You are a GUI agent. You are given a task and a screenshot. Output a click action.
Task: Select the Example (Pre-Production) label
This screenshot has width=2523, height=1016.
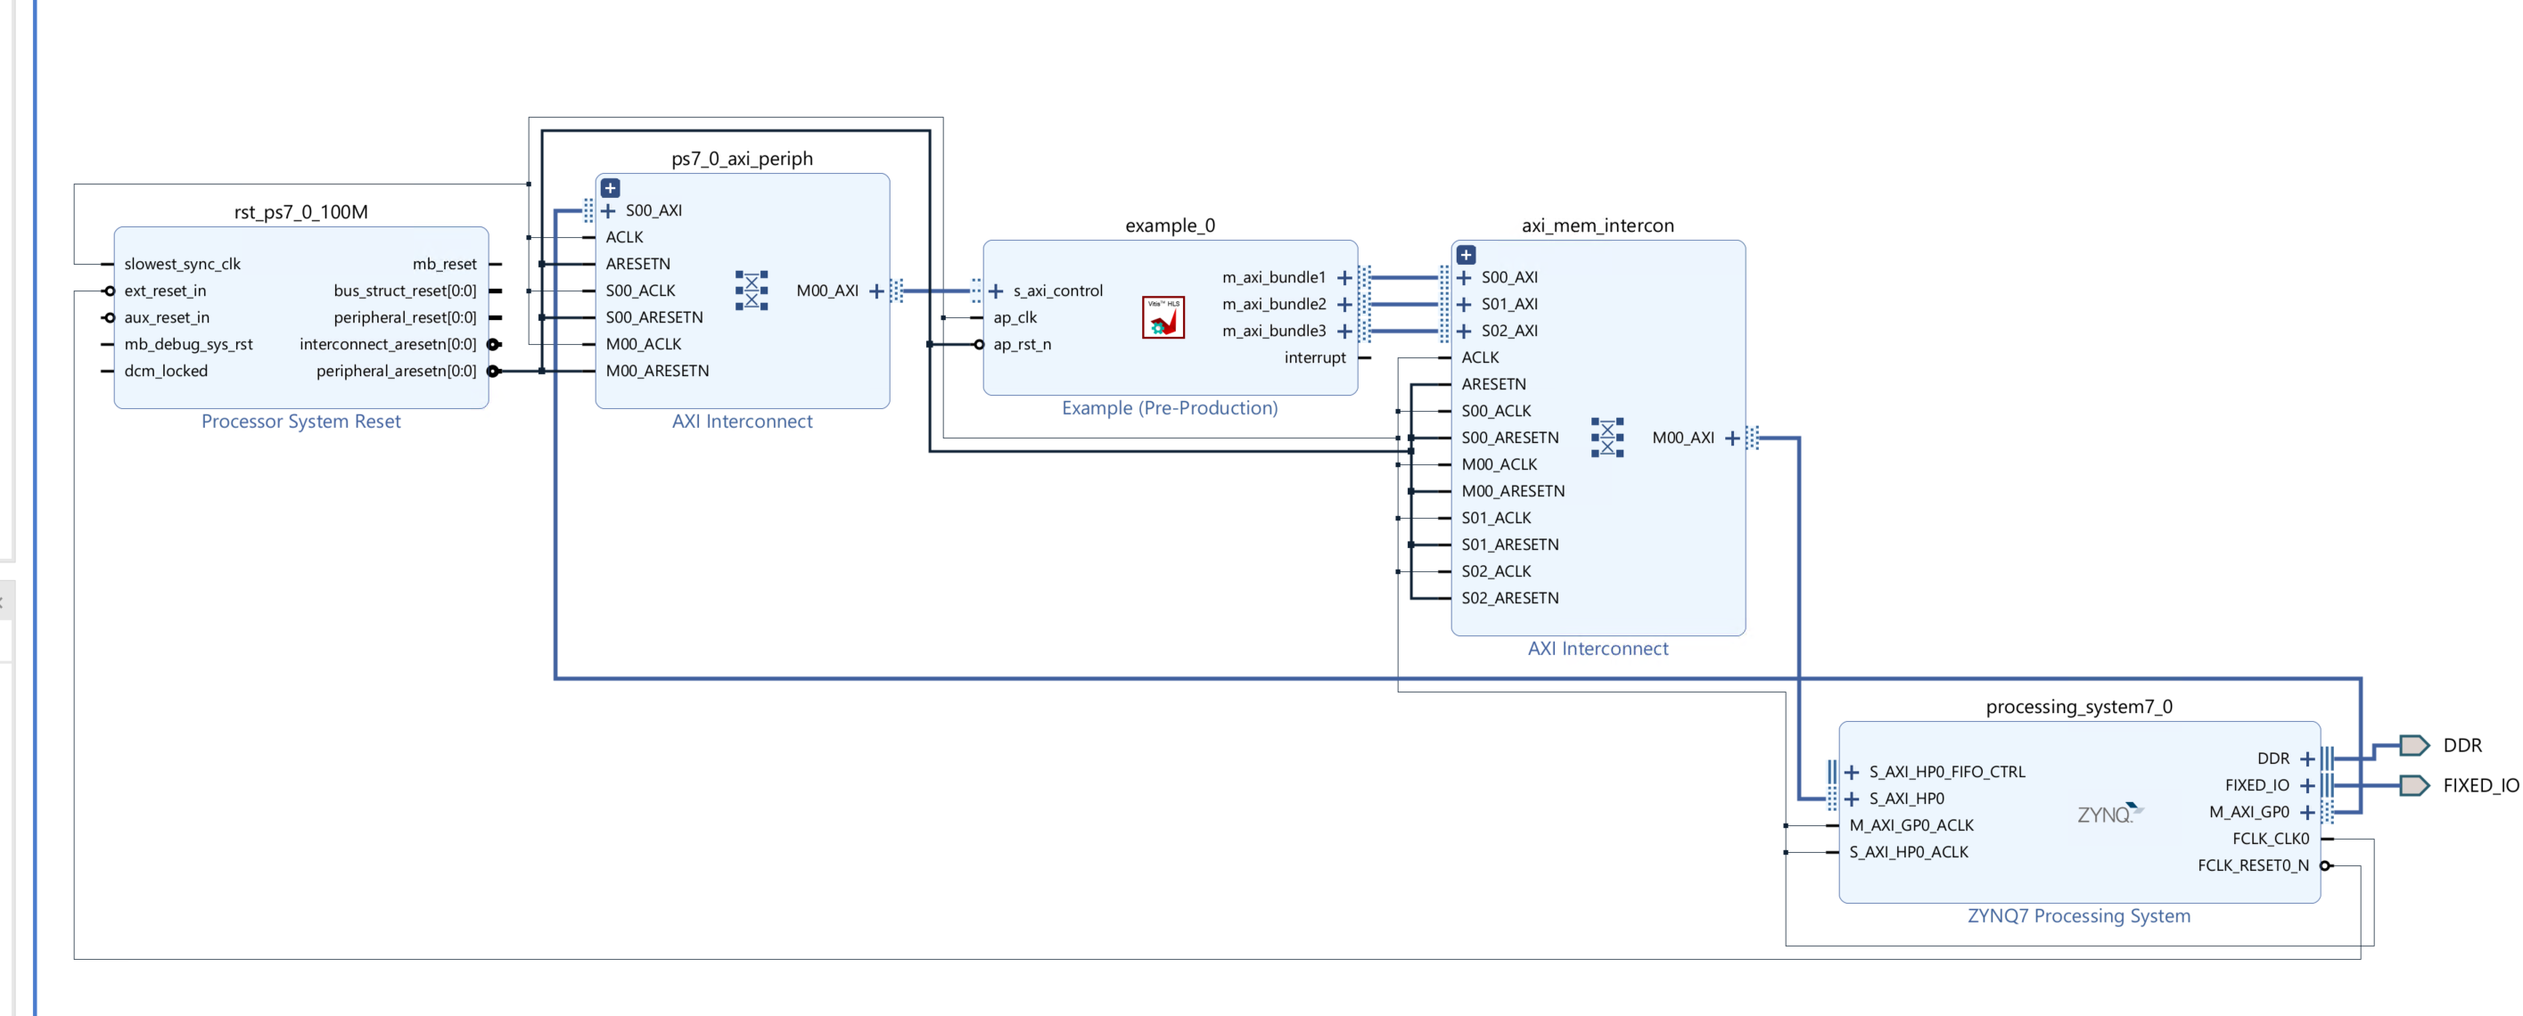[1170, 408]
